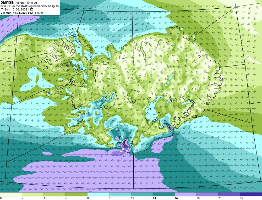Click the legend value label 16
This screenshot has height=200, width=262.
[176, 198]
